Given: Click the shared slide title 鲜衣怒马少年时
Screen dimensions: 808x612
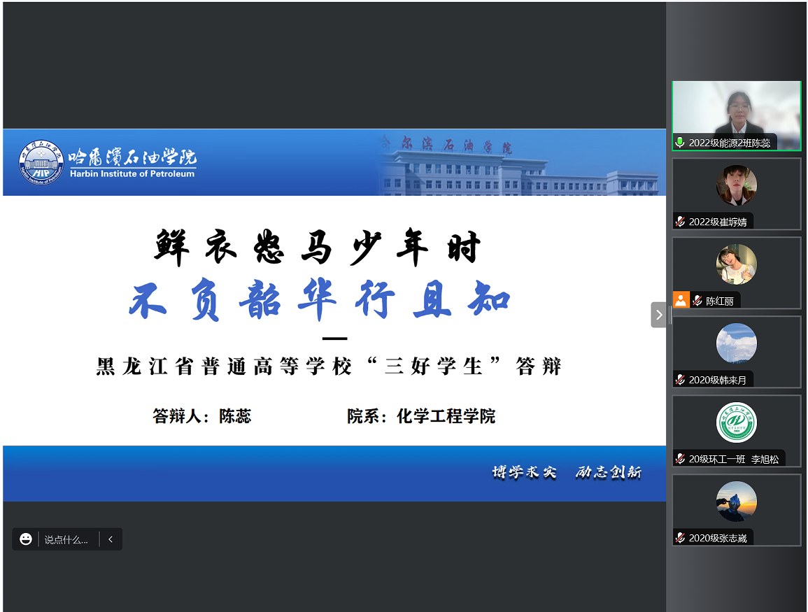Looking at the screenshot, I should point(317,248).
